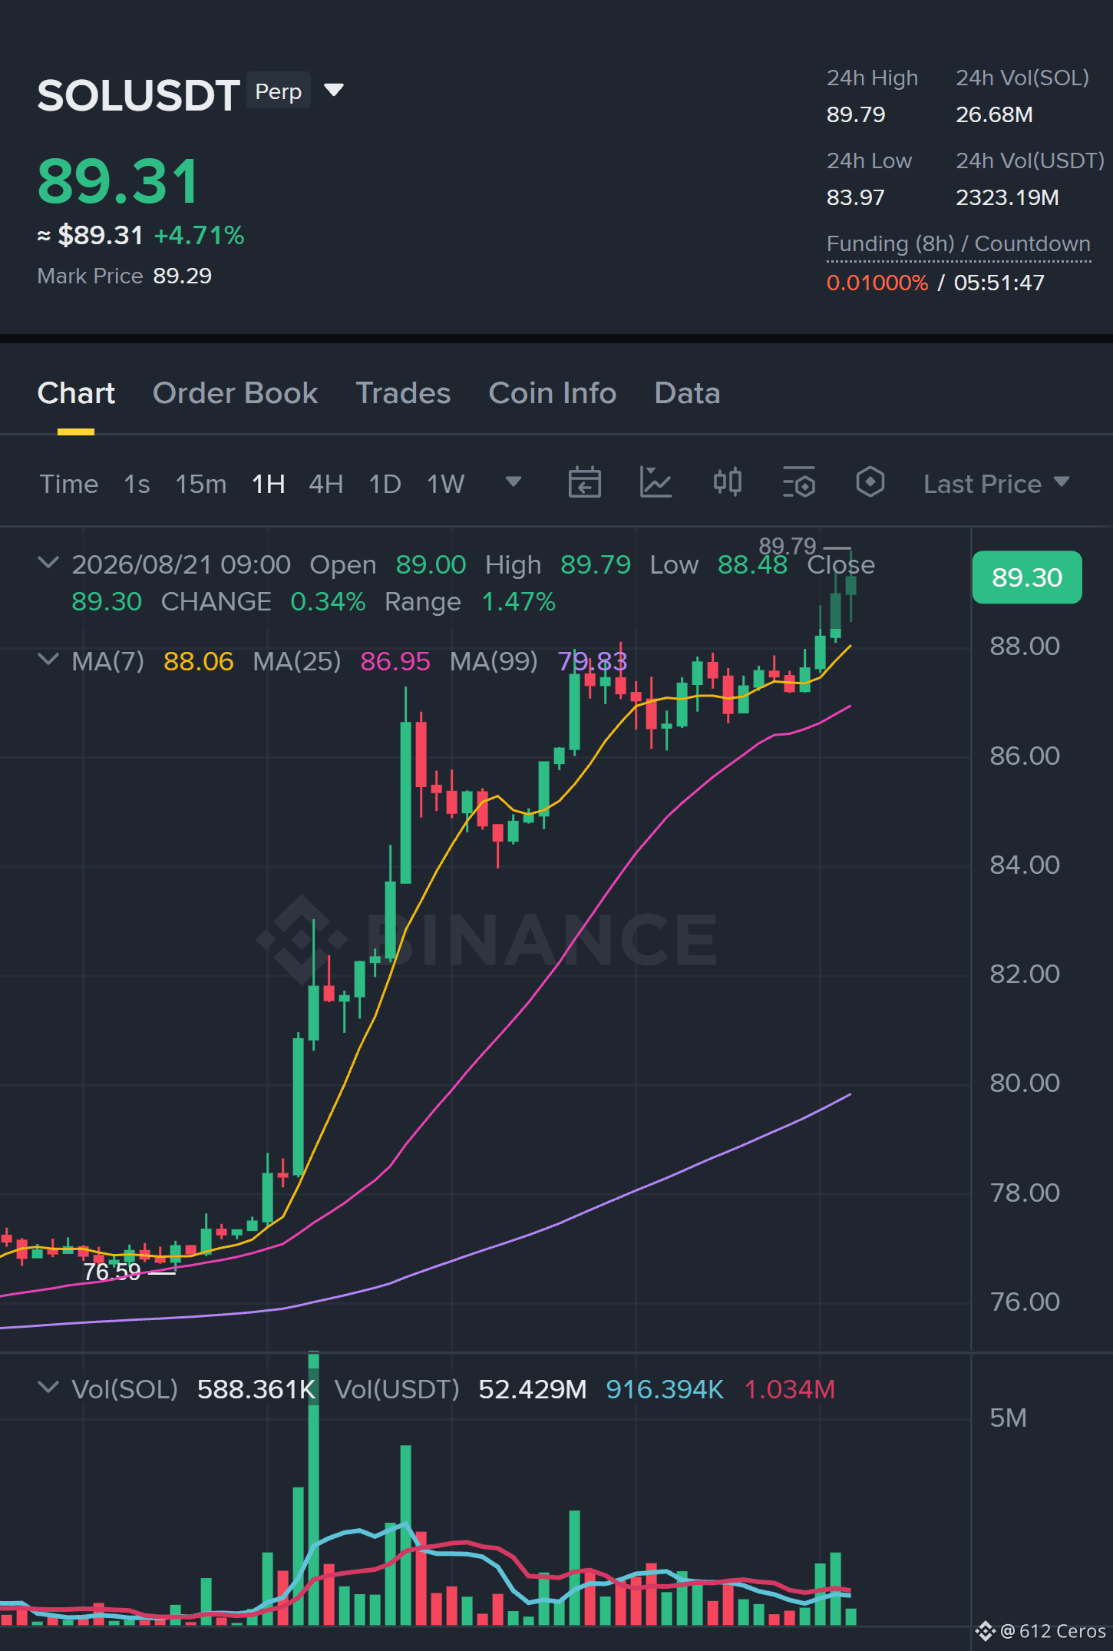Click the Vol(USDT) 52.429M value
The image size is (1113, 1651).
(x=532, y=1389)
